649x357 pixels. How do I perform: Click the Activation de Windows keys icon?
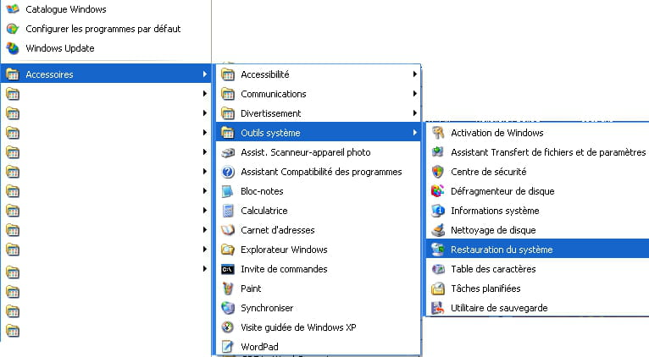click(x=438, y=133)
